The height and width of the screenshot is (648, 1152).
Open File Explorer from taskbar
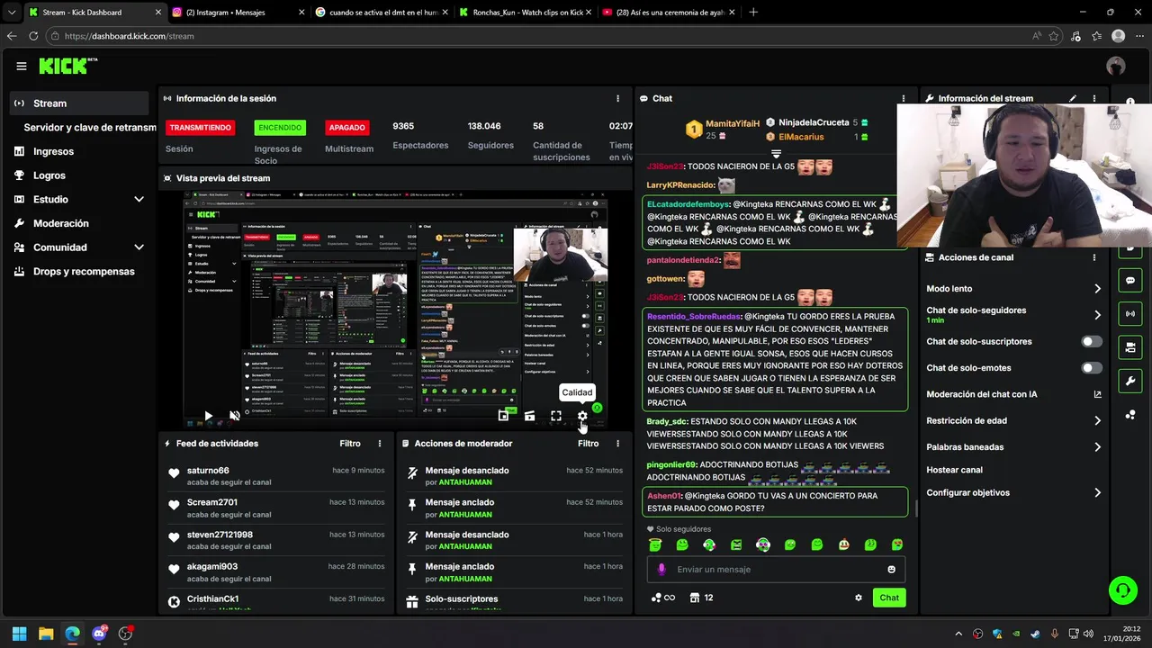(x=46, y=634)
